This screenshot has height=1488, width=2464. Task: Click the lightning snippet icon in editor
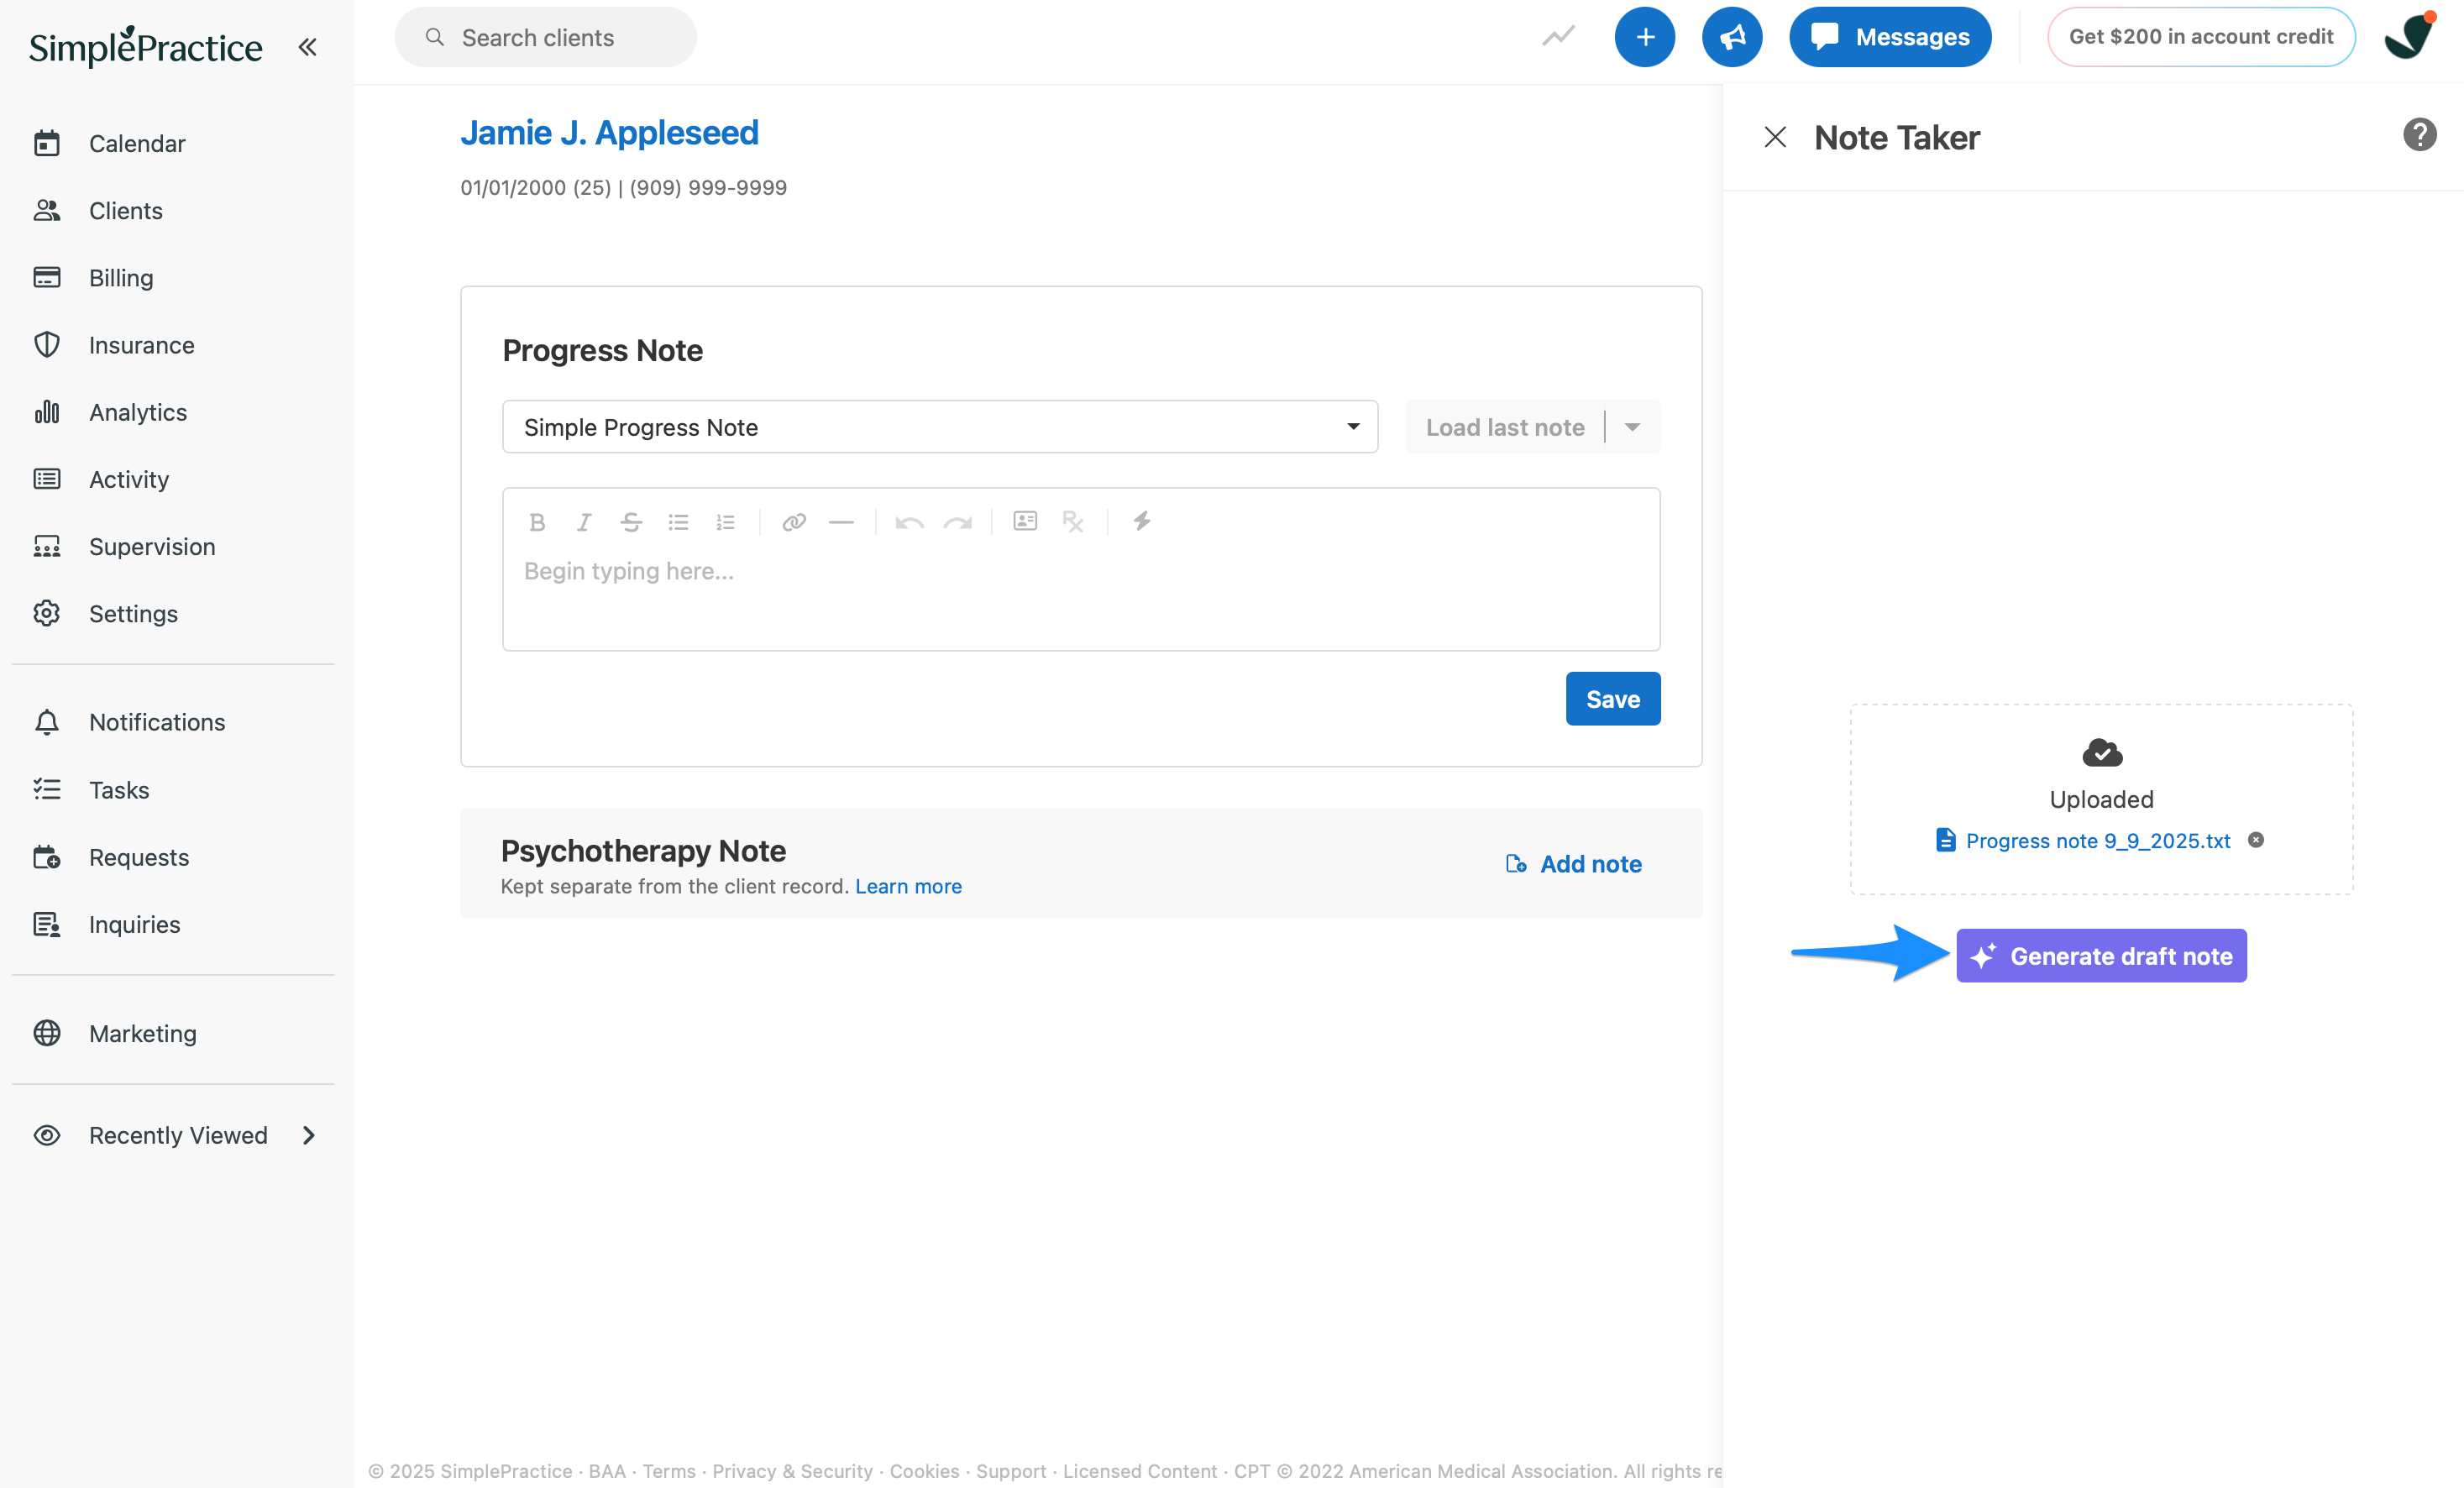click(x=1142, y=521)
